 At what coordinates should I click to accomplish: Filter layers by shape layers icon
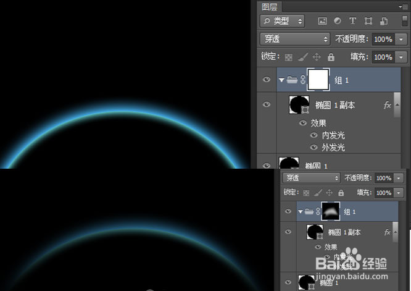368,21
